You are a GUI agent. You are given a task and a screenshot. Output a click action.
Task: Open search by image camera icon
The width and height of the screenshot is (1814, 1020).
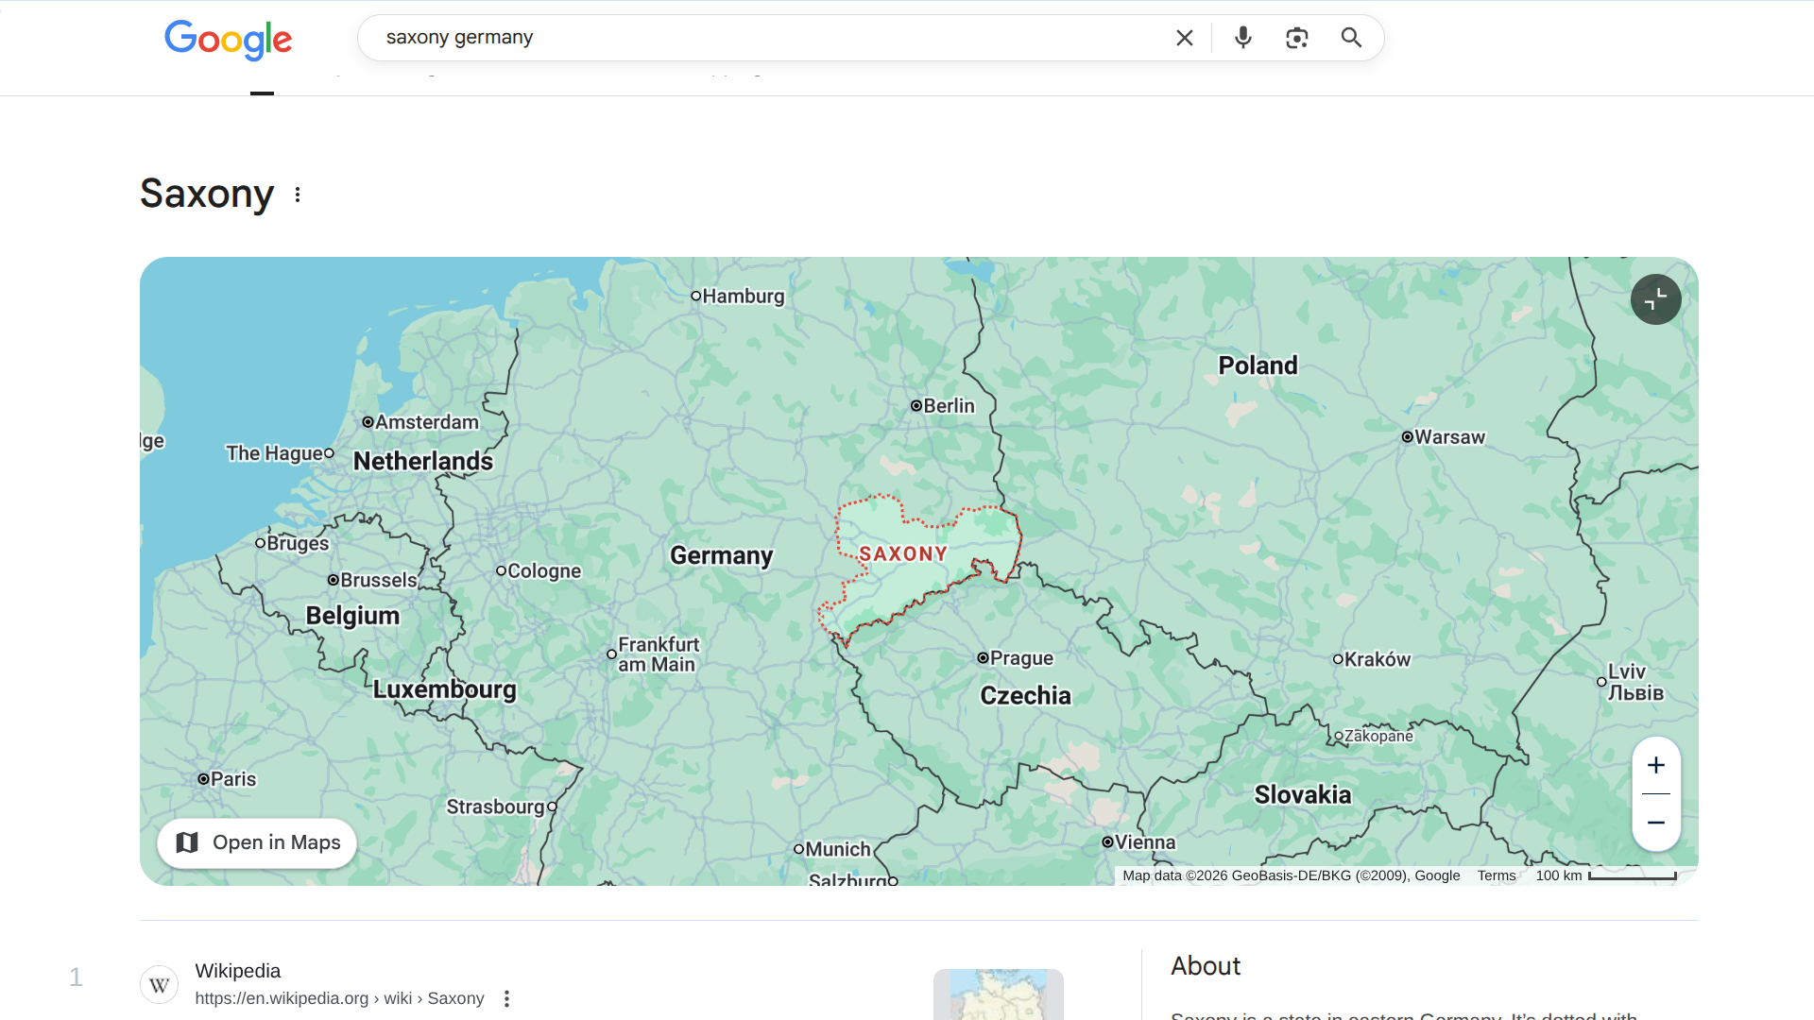coord(1297,38)
